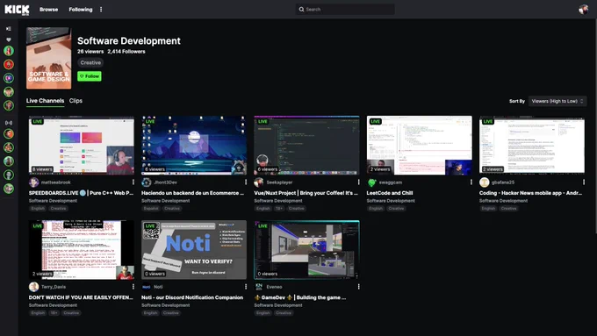Click the Español tag on Jhont3Dev card
The width and height of the screenshot is (597, 336).
point(151,208)
